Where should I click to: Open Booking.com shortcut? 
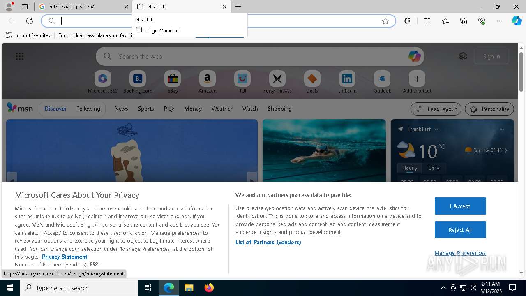tap(138, 82)
